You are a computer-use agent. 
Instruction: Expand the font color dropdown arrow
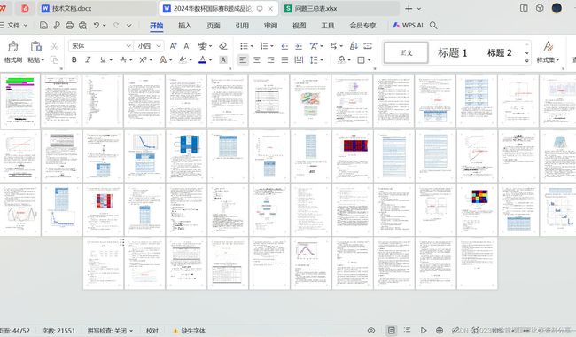[211, 60]
